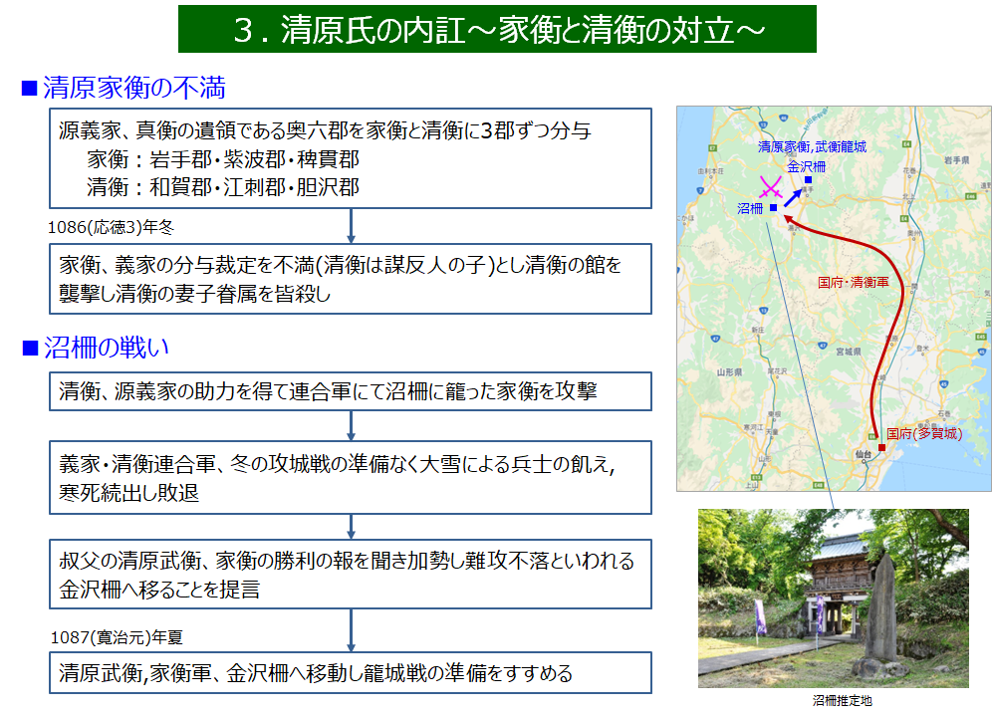
Task: Select the box about 奥六郡 division by 源義家
Action: point(351,159)
